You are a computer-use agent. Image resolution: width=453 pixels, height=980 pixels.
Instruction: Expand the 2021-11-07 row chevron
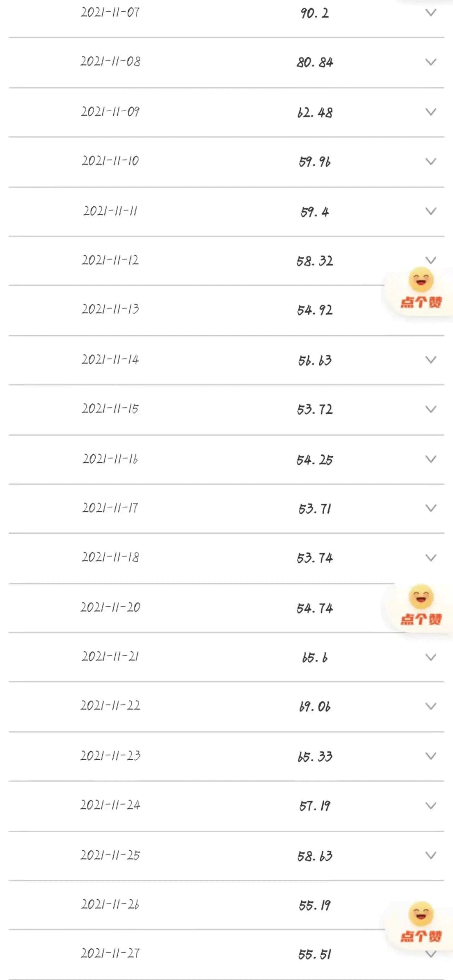click(x=431, y=13)
